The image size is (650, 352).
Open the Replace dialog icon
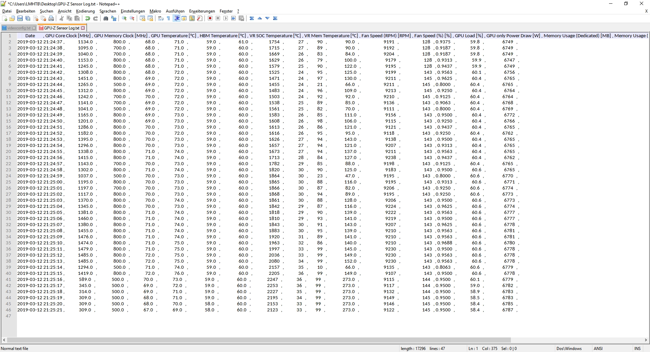click(114, 19)
